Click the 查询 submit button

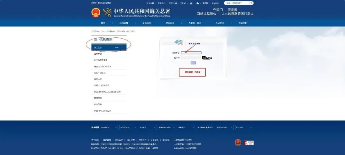click(193, 63)
